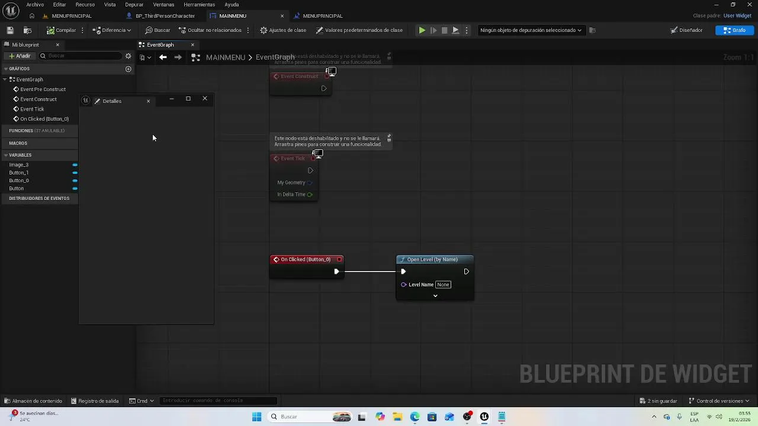Focus the Mi blueprint search field
The image size is (758, 426).
(80, 56)
